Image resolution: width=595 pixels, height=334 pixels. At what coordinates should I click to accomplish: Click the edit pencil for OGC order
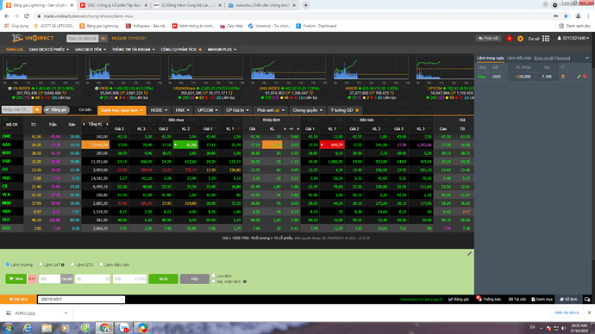579,77
